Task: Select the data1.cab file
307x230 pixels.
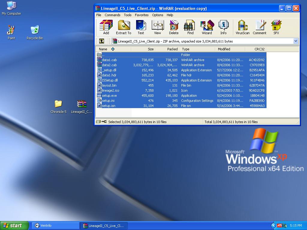Action: coord(181,60)
